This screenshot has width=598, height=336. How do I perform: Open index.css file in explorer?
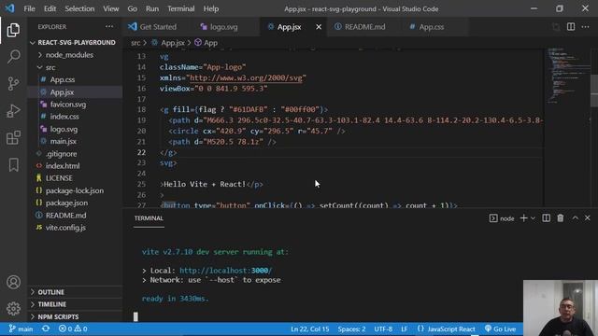(x=64, y=117)
